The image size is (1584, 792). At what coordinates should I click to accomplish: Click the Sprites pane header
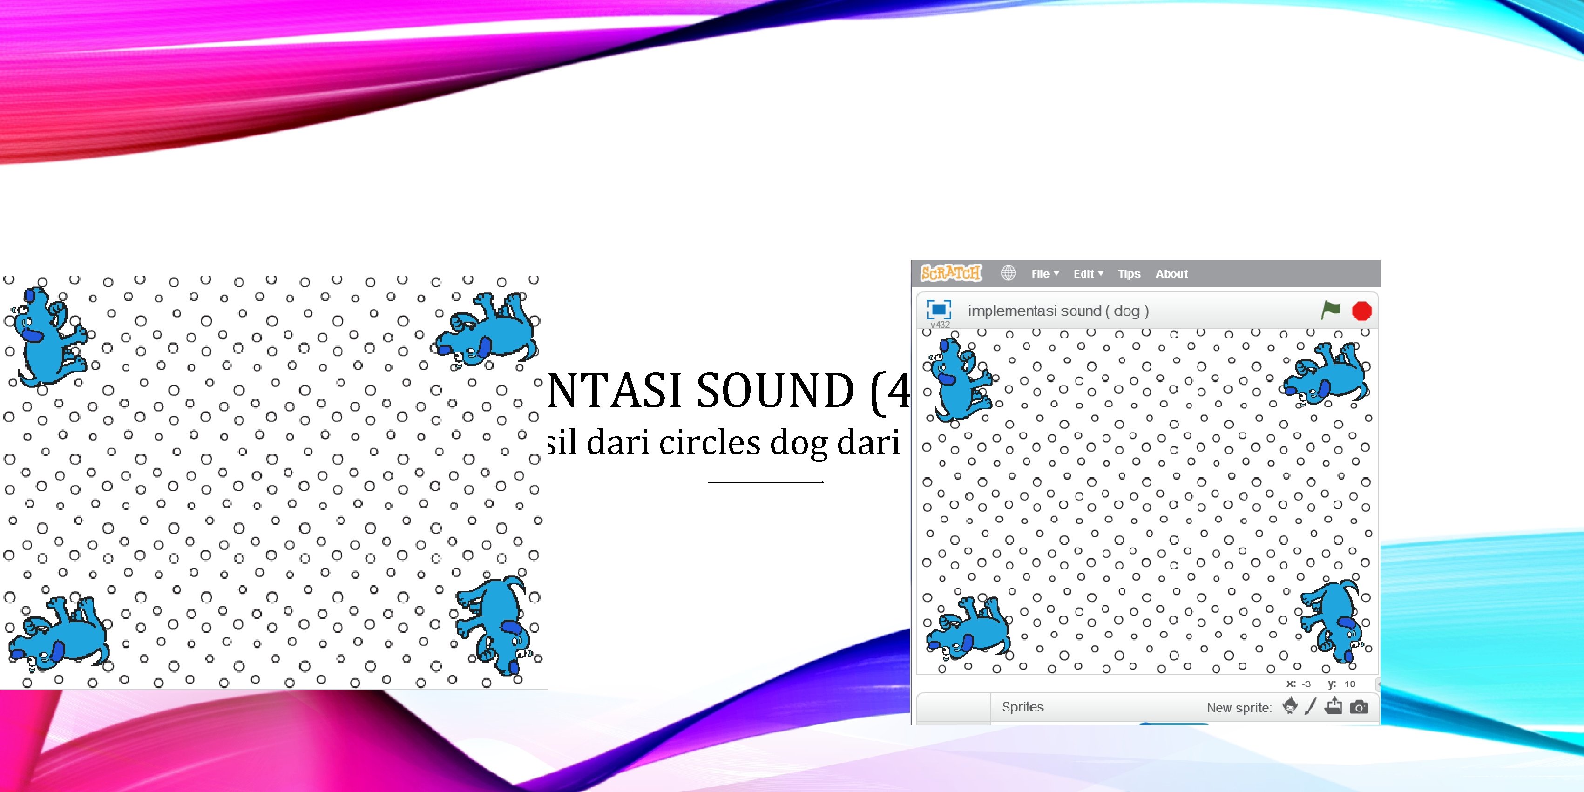pos(1022,706)
